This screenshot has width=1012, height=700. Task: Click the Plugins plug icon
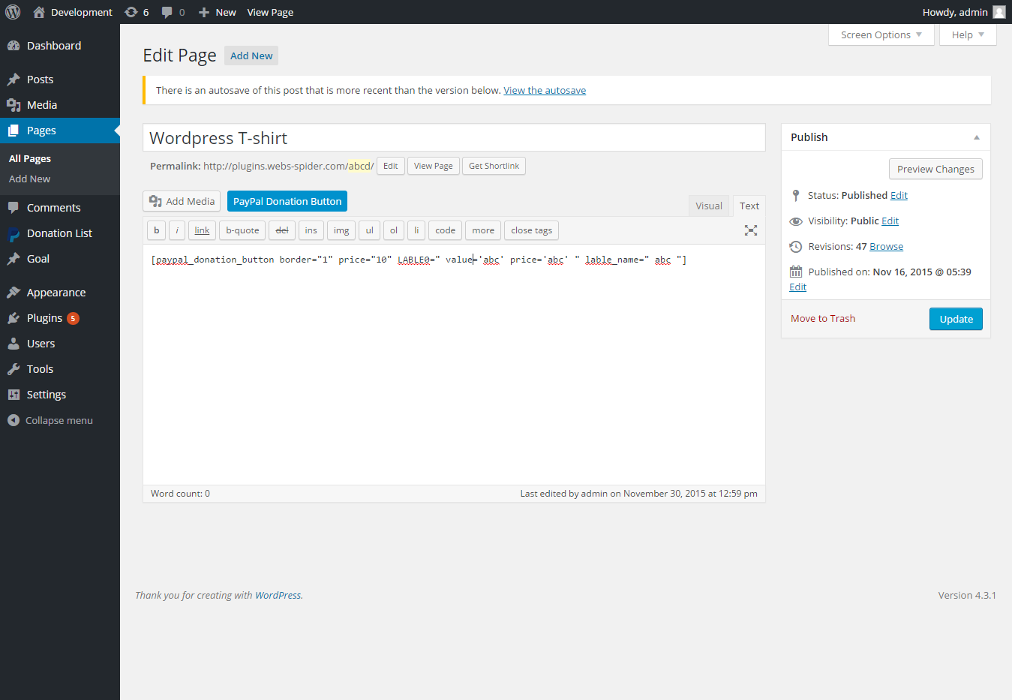coord(14,318)
